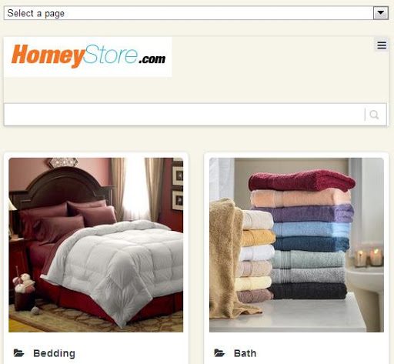Focus the search input field

[184, 115]
